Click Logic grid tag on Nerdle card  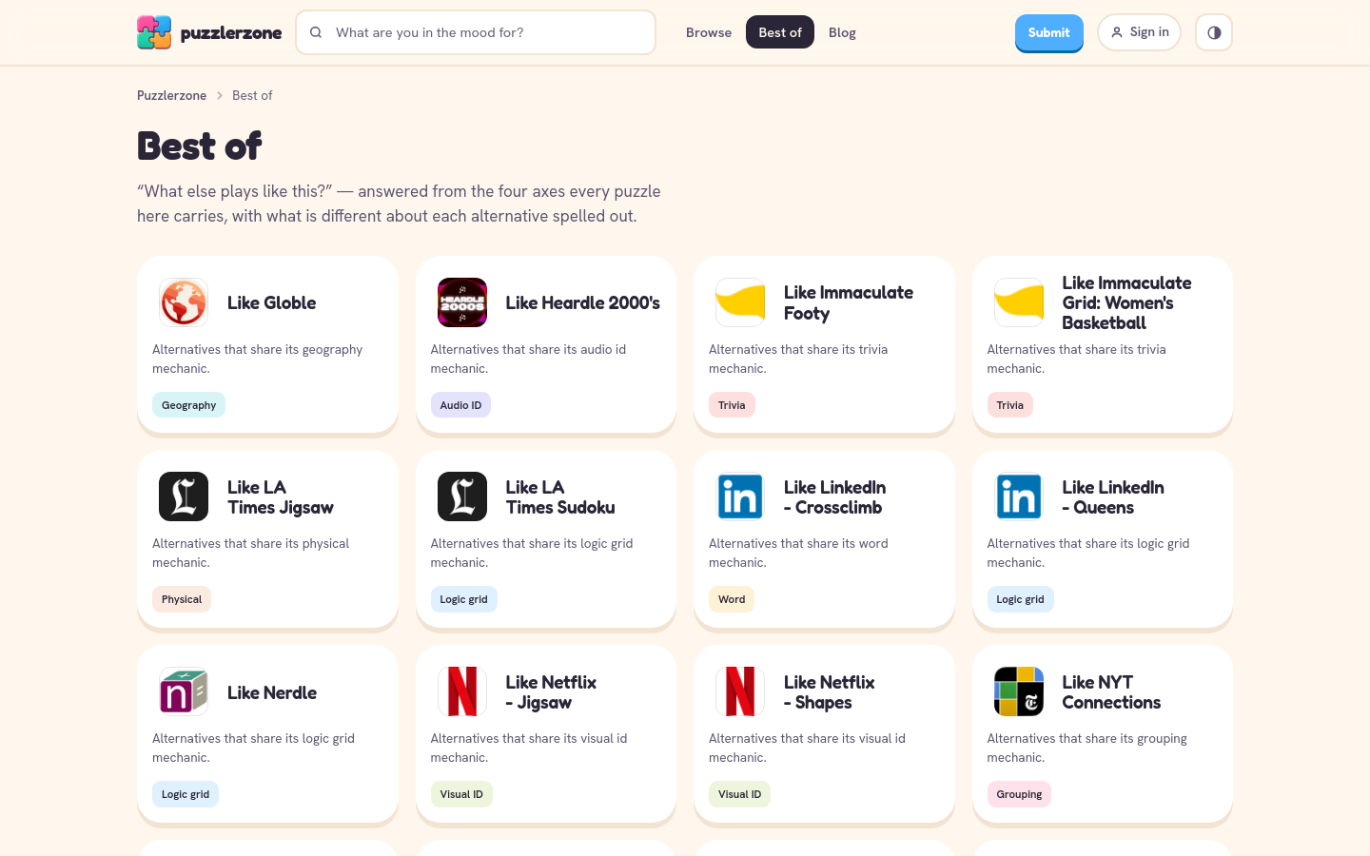186,794
